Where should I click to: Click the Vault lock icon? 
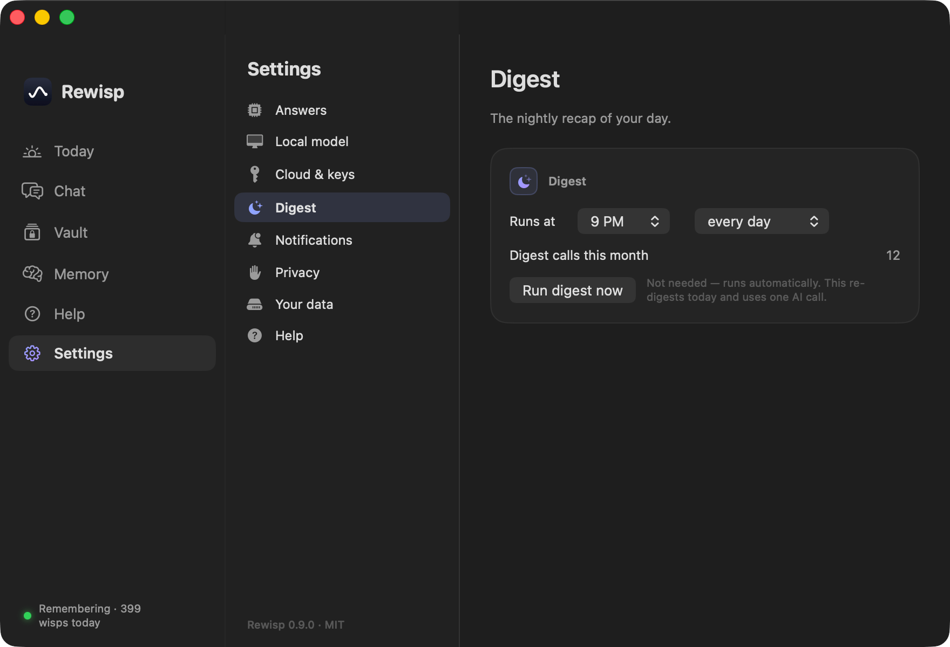[x=32, y=232]
